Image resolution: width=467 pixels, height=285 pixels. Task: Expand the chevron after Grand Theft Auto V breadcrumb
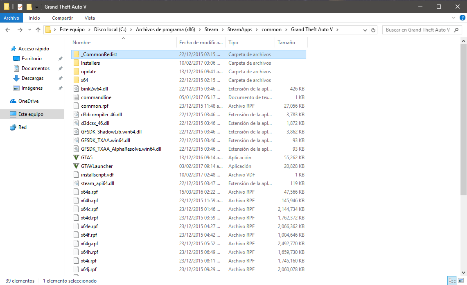pos(337,29)
